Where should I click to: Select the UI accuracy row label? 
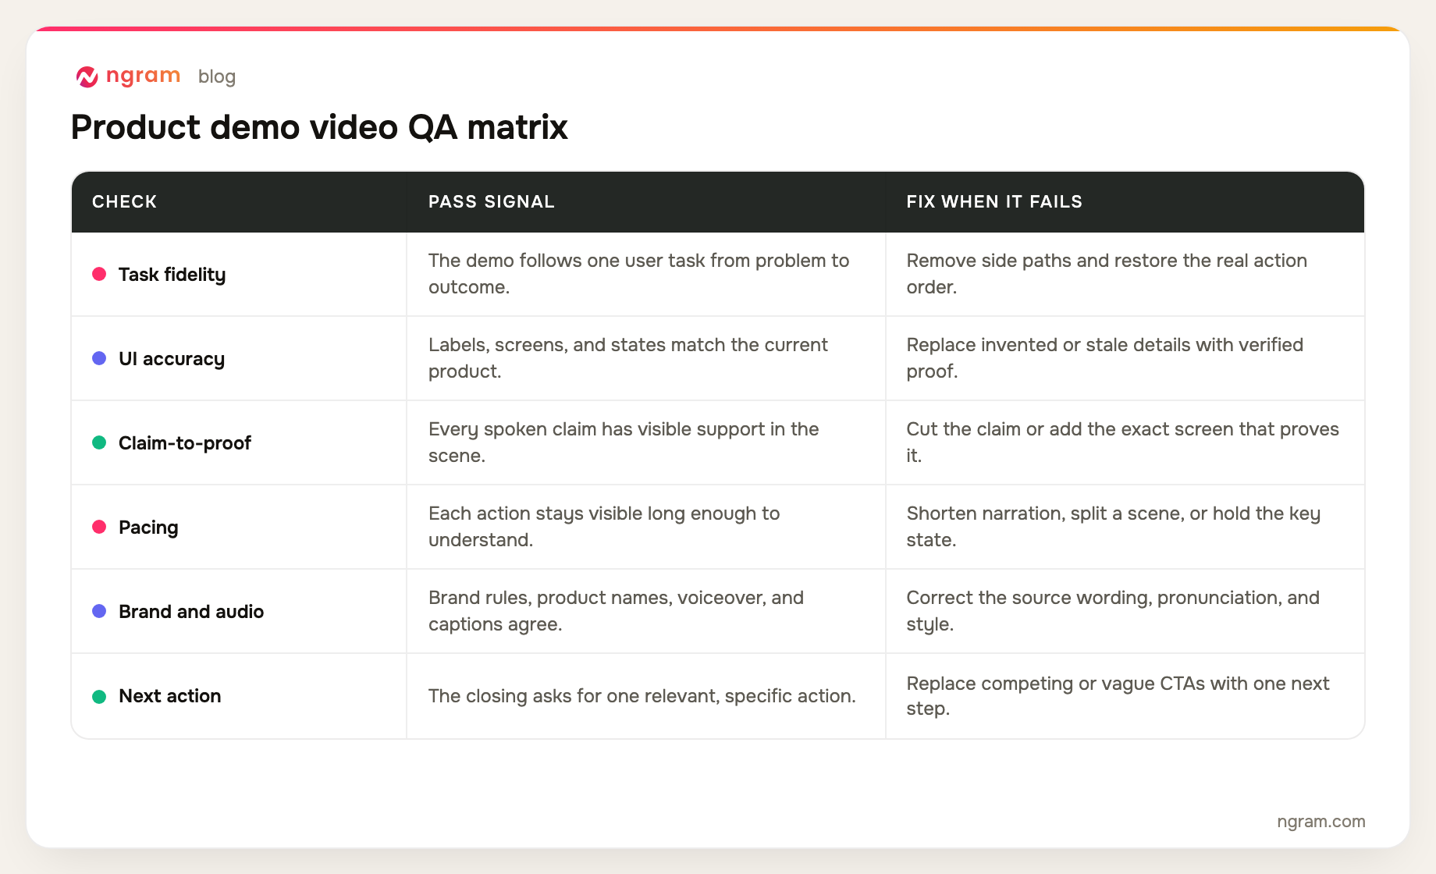point(172,359)
